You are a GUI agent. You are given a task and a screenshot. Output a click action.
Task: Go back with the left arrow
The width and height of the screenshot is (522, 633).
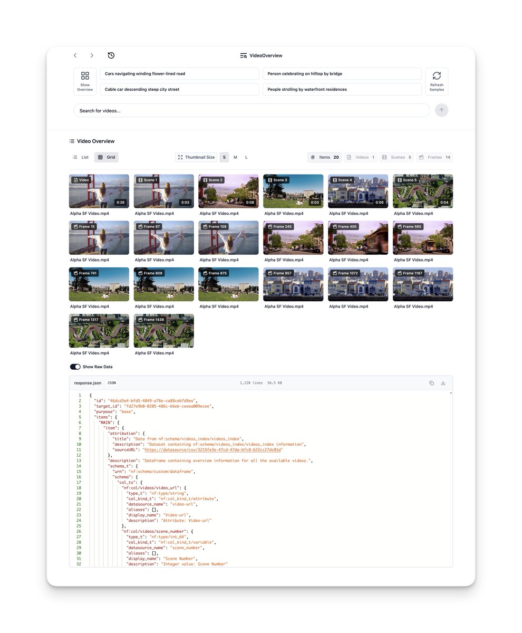[75, 55]
